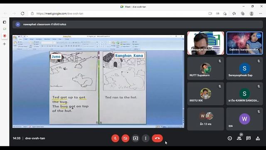
Task: Open the chat panel icon
Action: tap(249, 138)
